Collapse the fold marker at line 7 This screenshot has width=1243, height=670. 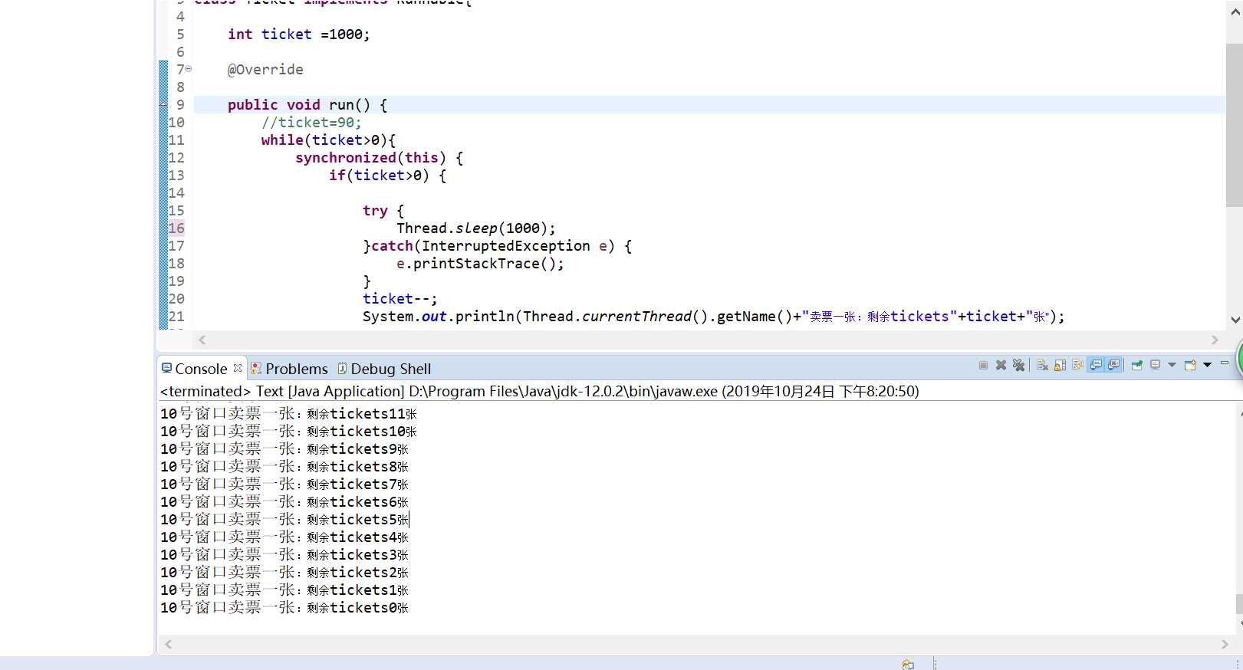click(x=189, y=69)
